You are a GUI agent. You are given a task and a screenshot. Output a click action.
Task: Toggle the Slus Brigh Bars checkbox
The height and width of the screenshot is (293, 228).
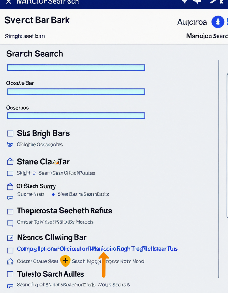10,134
